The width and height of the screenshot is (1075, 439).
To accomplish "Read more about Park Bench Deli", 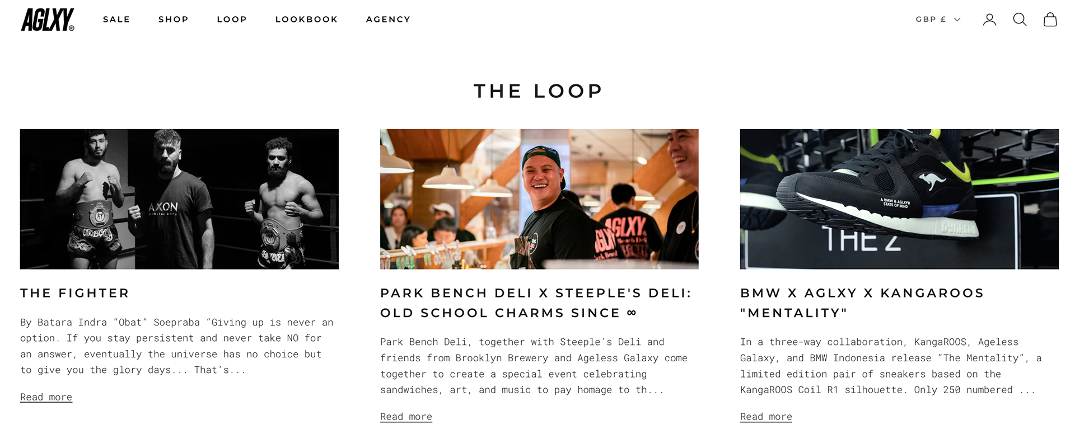I will tap(406, 417).
